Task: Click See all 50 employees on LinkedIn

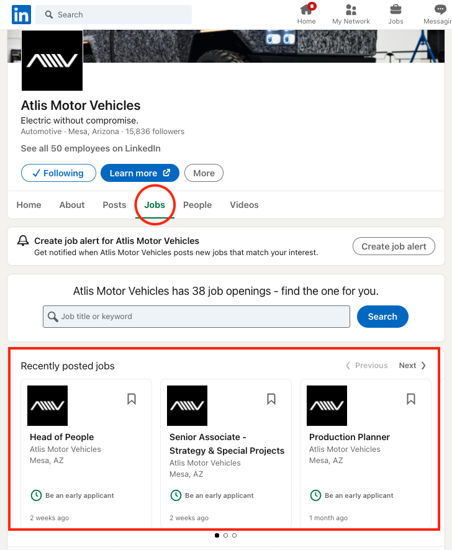Action: [x=91, y=148]
